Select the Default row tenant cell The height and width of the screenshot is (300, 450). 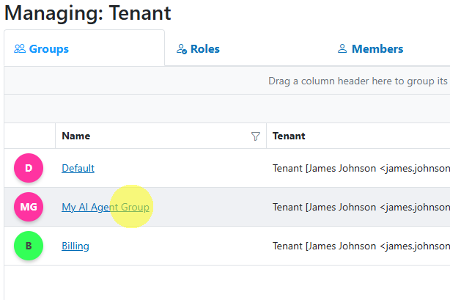[358, 168]
